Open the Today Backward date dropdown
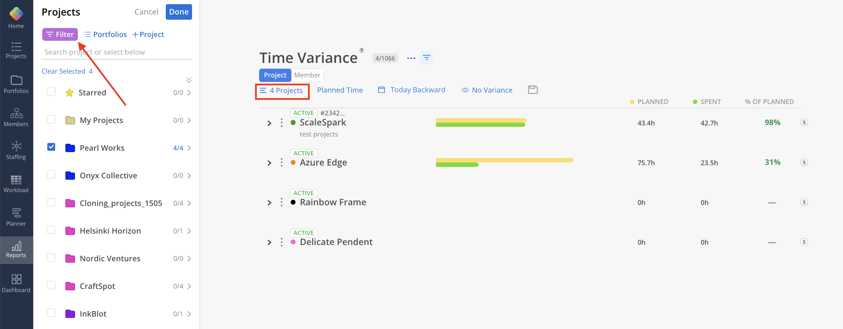843x329 pixels. (x=411, y=90)
